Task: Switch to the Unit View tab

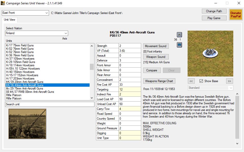Action: 10,20
